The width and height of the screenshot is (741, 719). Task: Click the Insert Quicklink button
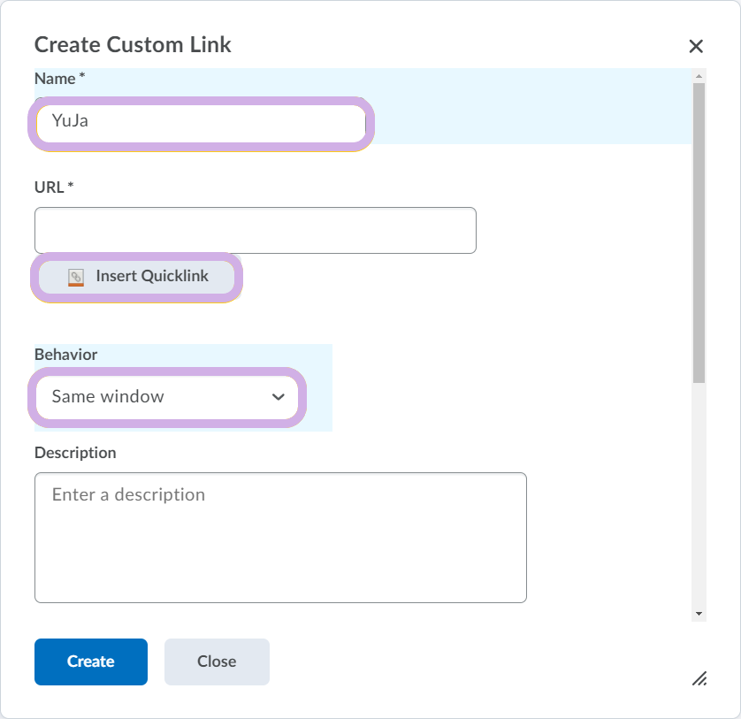click(x=136, y=277)
